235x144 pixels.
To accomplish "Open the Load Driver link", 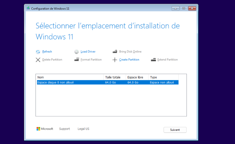I will pos(88,52).
